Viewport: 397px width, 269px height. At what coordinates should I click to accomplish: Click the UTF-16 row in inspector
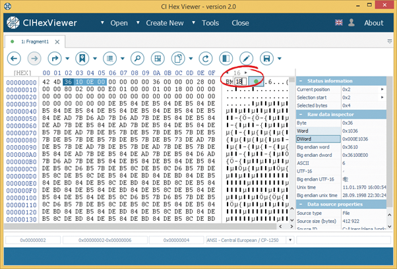point(341,171)
